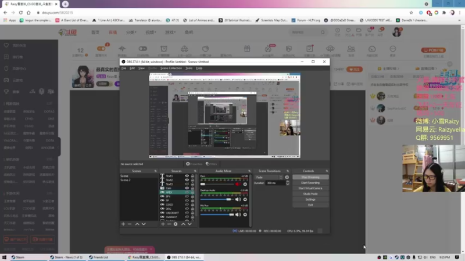Viewport: 465px width, 261px height.
Task: Move the source up in the Sources list
Action: click(183, 224)
